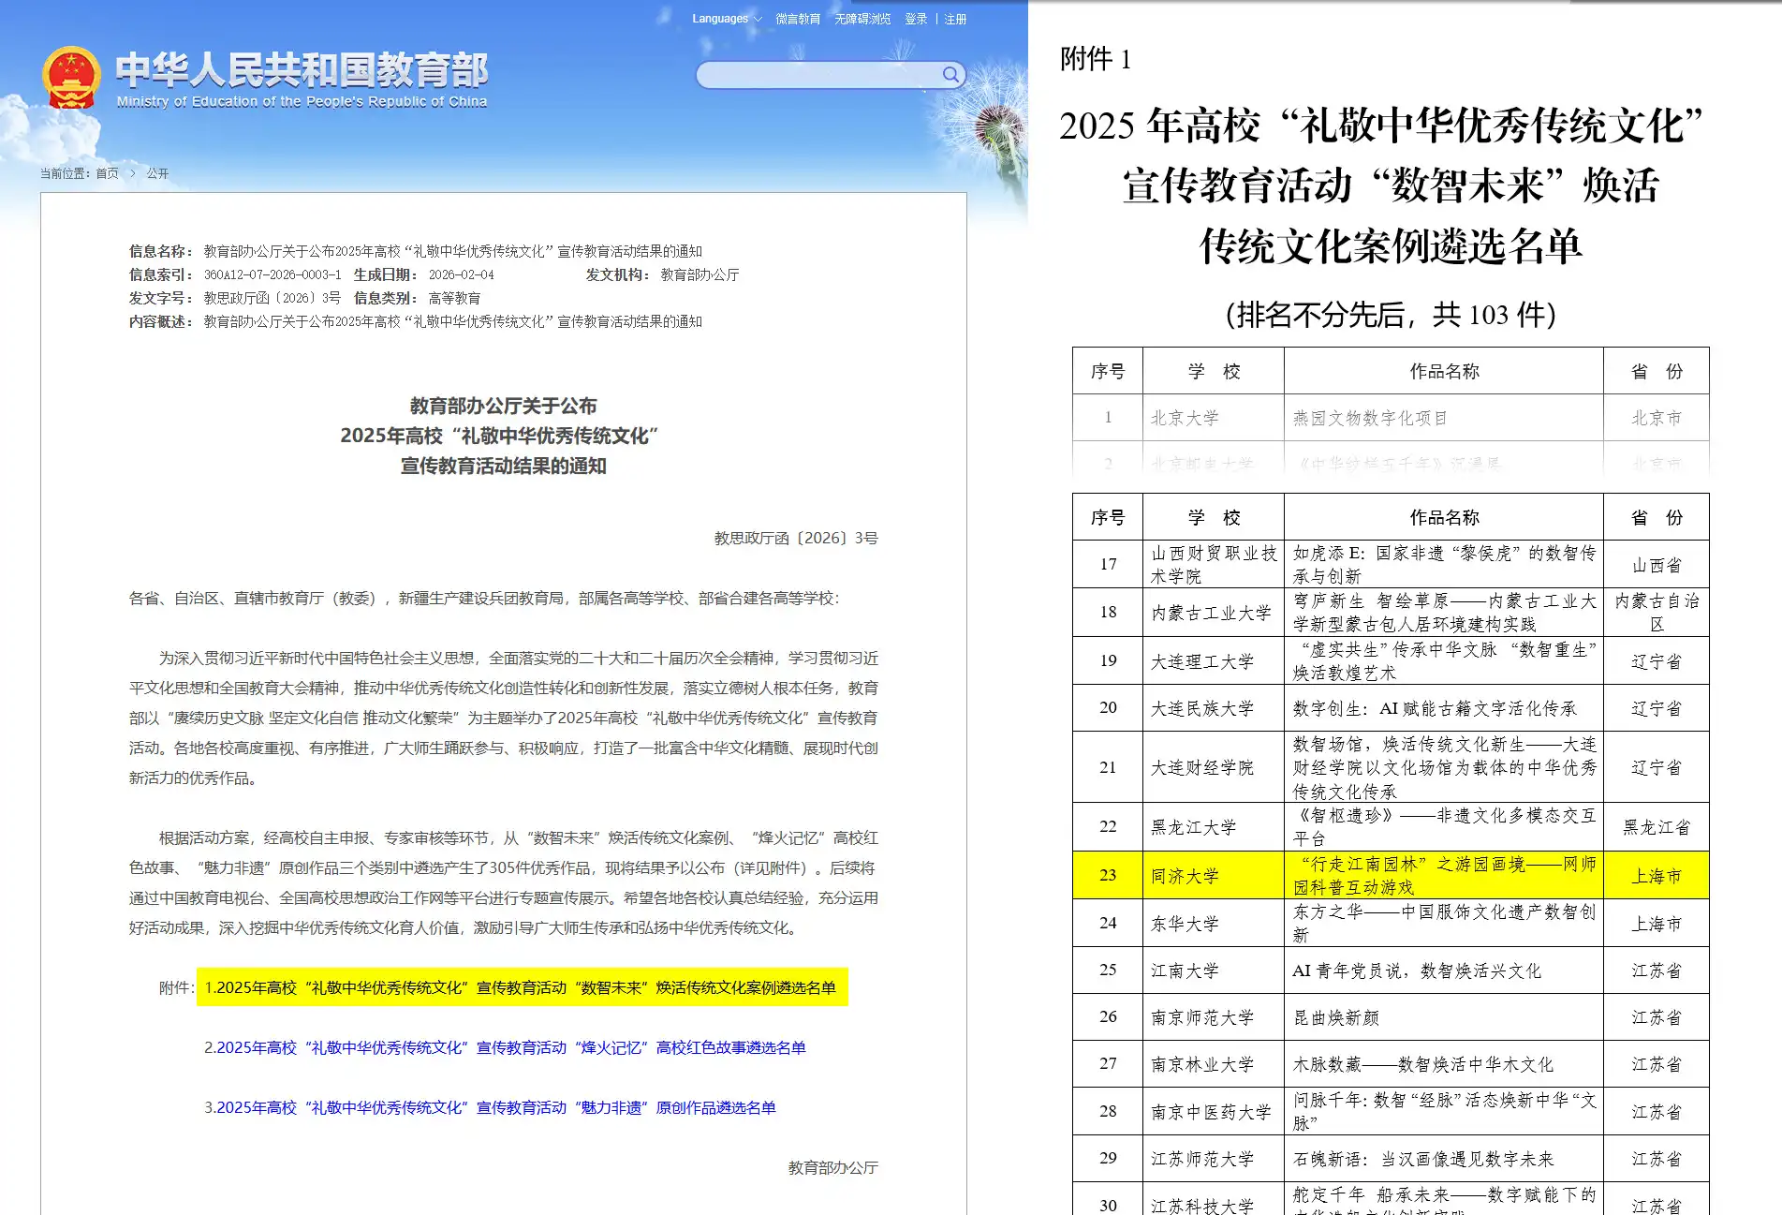Click the 附件 1 heading
1782x1215 pixels.
[x=1096, y=59]
